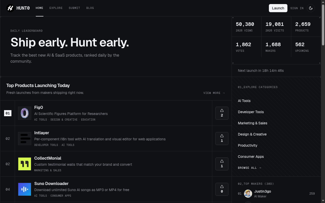325x203 pixels.
Task: Click the next launch countdown text
Action: click(261, 71)
